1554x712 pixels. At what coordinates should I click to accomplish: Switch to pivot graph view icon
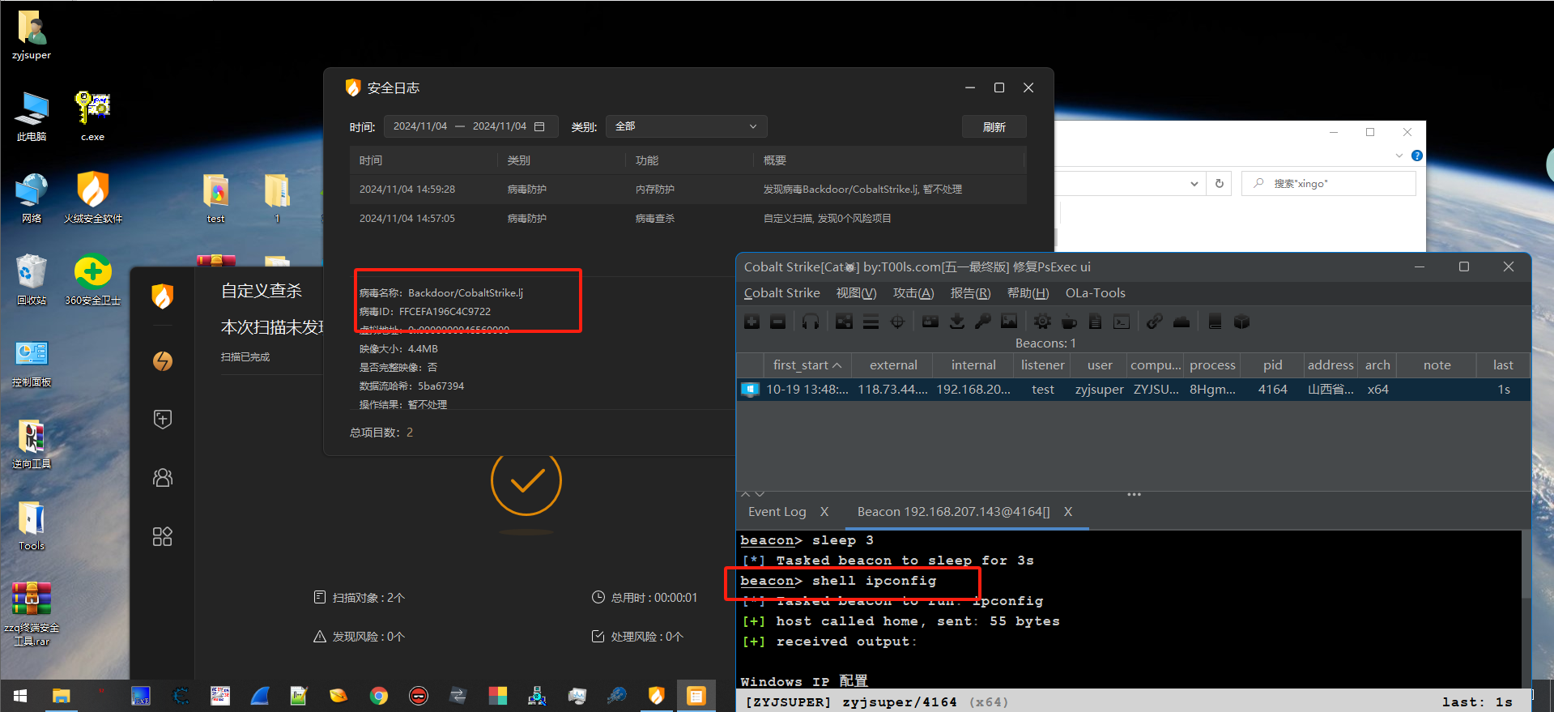[x=844, y=322]
